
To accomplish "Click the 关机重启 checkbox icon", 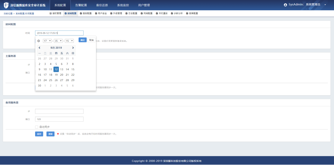I will pos(157,13).
